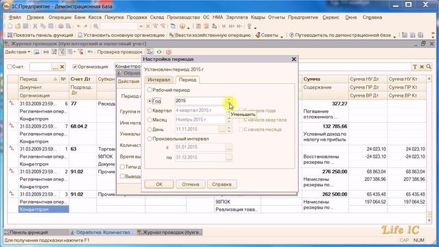
Task: Click the Счет filter input field
Action: coord(40,67)
